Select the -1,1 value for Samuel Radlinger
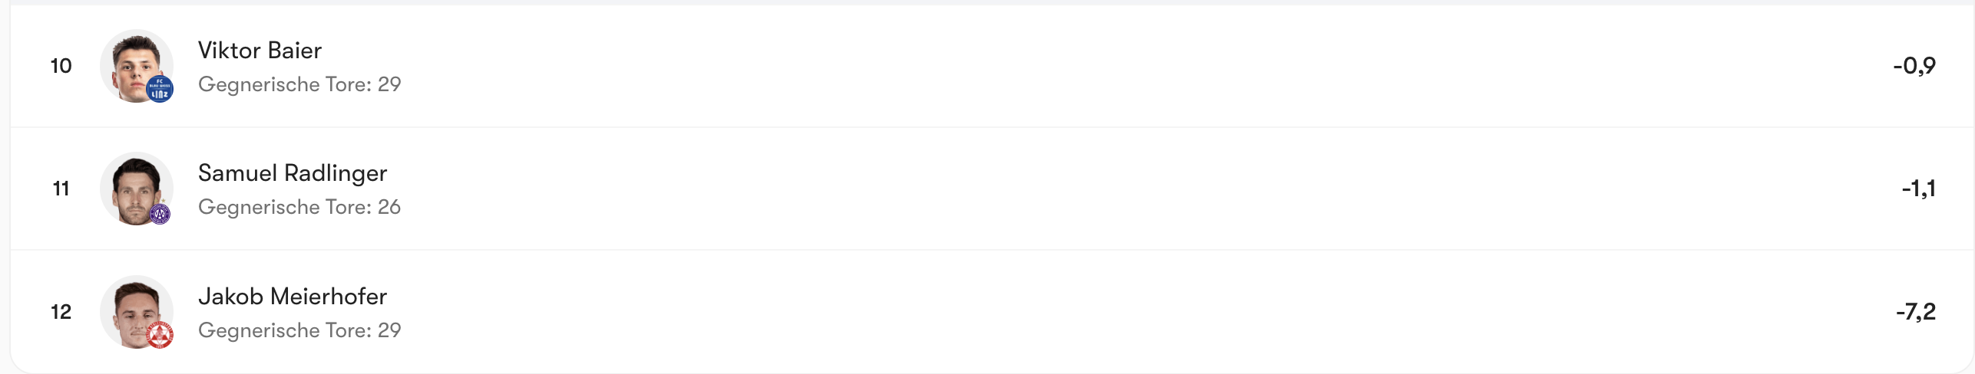1975x374 pixels. [x=1918, y=189]
